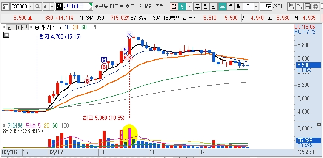Click the yellow highlighted volume bar
This screenshot has width=323, height=158.
(129, 137)
